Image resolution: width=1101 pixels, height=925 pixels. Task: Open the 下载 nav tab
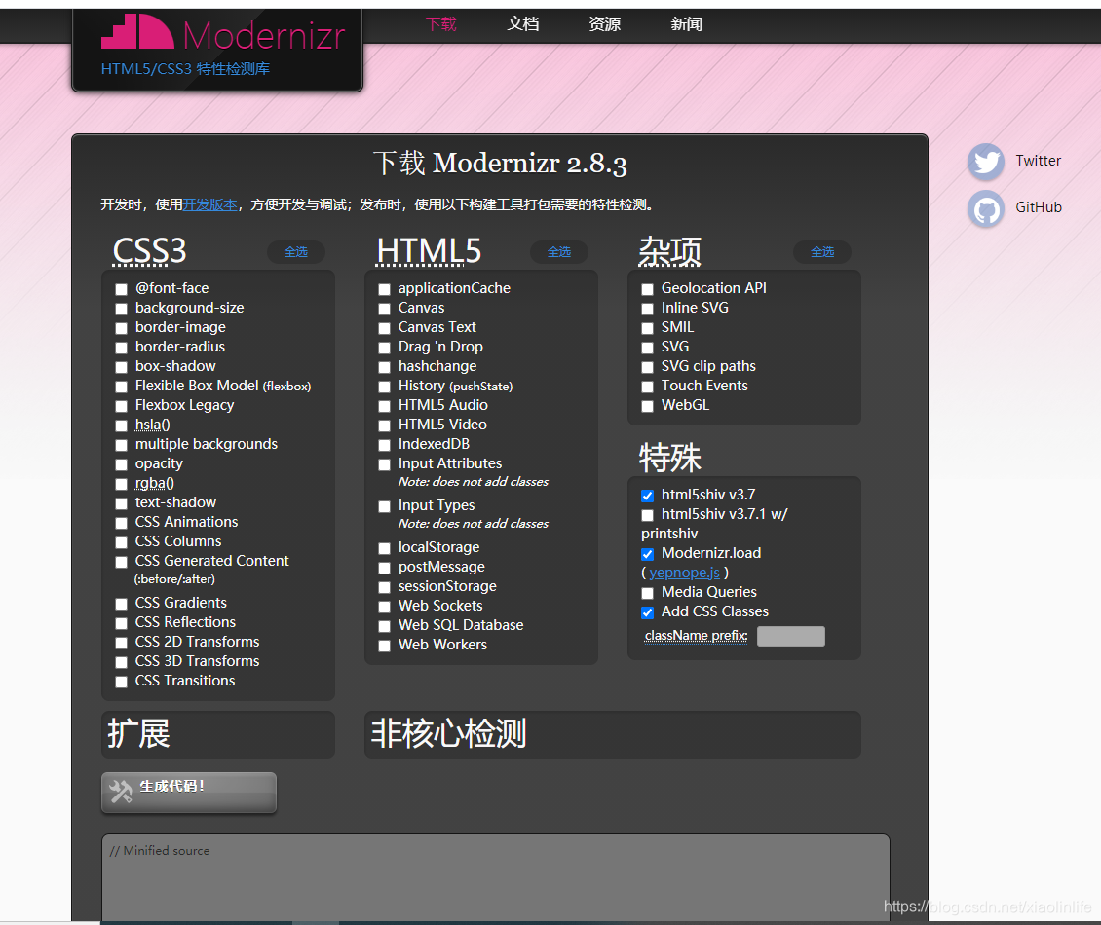click(x=441, y=24)
